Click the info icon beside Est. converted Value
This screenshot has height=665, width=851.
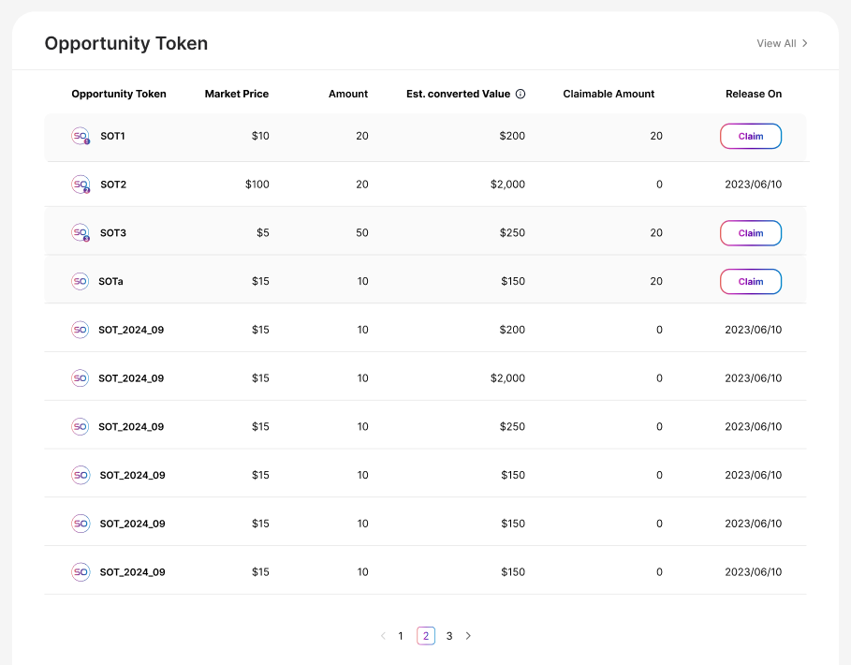pyautogui.click(x=521, y=94)
